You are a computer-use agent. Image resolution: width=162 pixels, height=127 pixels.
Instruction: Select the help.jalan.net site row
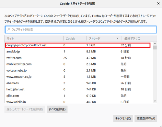(x=79, y=89)
